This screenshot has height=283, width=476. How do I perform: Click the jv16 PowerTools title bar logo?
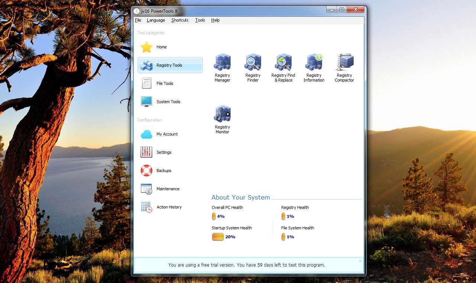136,11
